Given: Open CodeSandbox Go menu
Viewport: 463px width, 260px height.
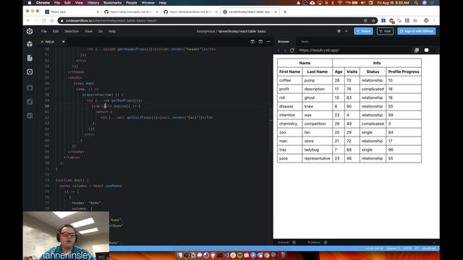Looking at the screenshot, I should click(101, 31).
